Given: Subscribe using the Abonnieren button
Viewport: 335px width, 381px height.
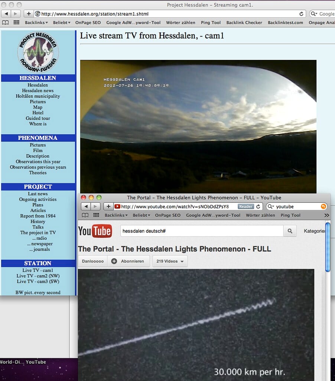Looking at the screenshot, I should [129, 261].
